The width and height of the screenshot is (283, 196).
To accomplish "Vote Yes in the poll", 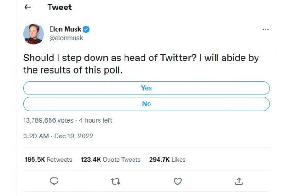I will pos(146,88).
